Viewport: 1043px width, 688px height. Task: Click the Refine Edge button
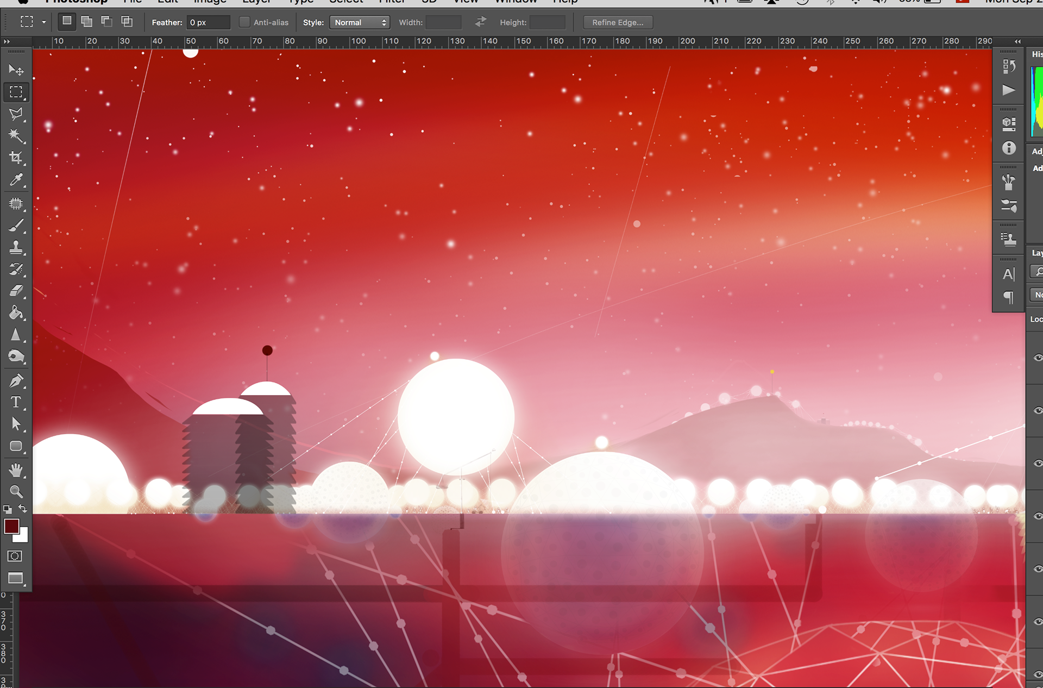618,22
